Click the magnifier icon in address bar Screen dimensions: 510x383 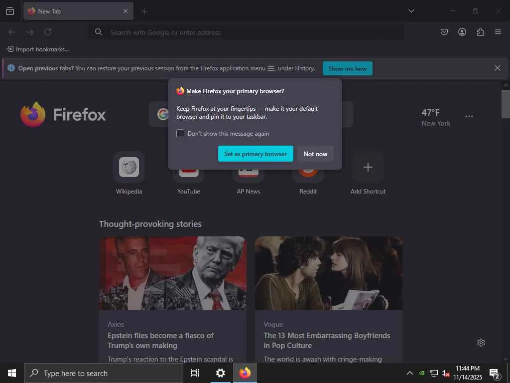98,32
